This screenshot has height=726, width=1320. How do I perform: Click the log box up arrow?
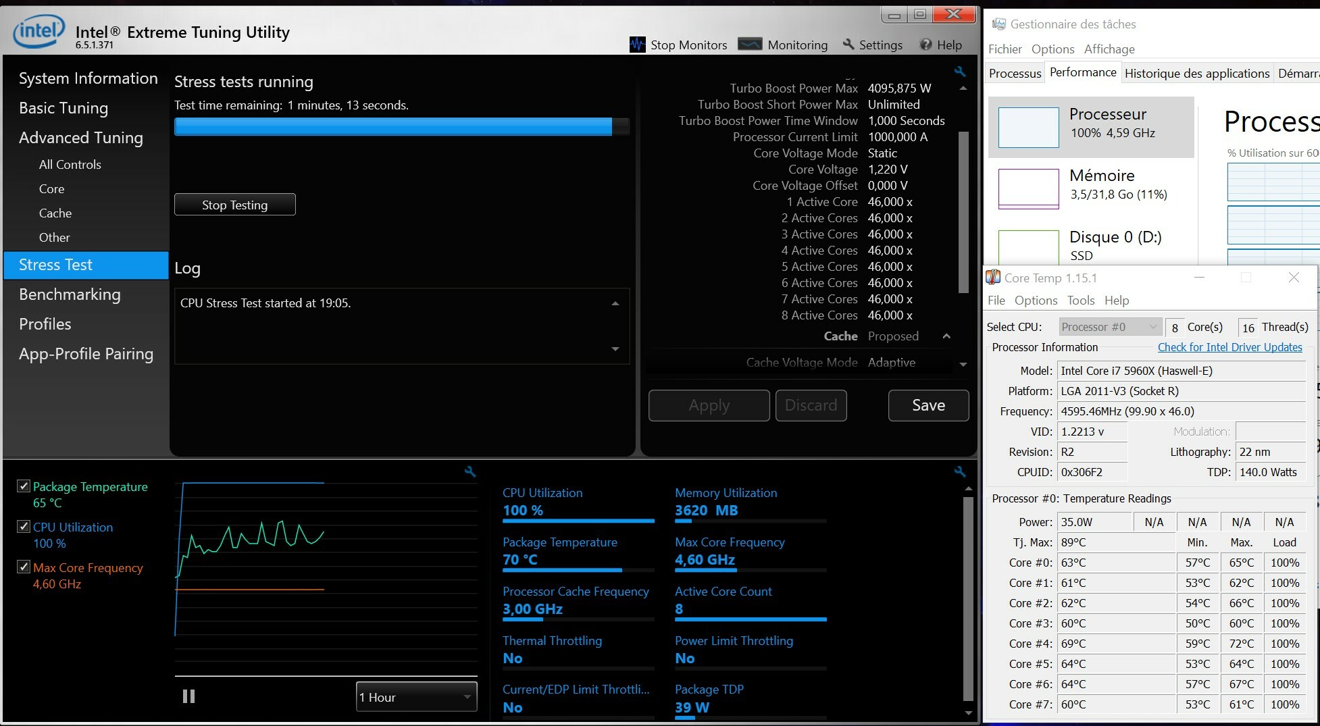[615, 304]
